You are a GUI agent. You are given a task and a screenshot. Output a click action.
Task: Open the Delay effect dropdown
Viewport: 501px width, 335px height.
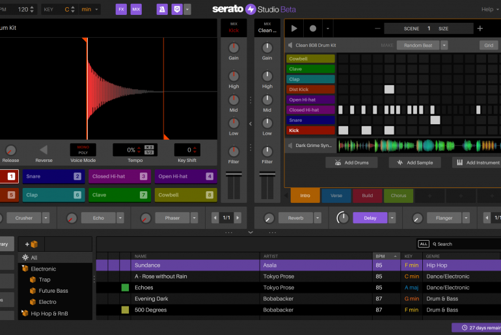point(392,218)
